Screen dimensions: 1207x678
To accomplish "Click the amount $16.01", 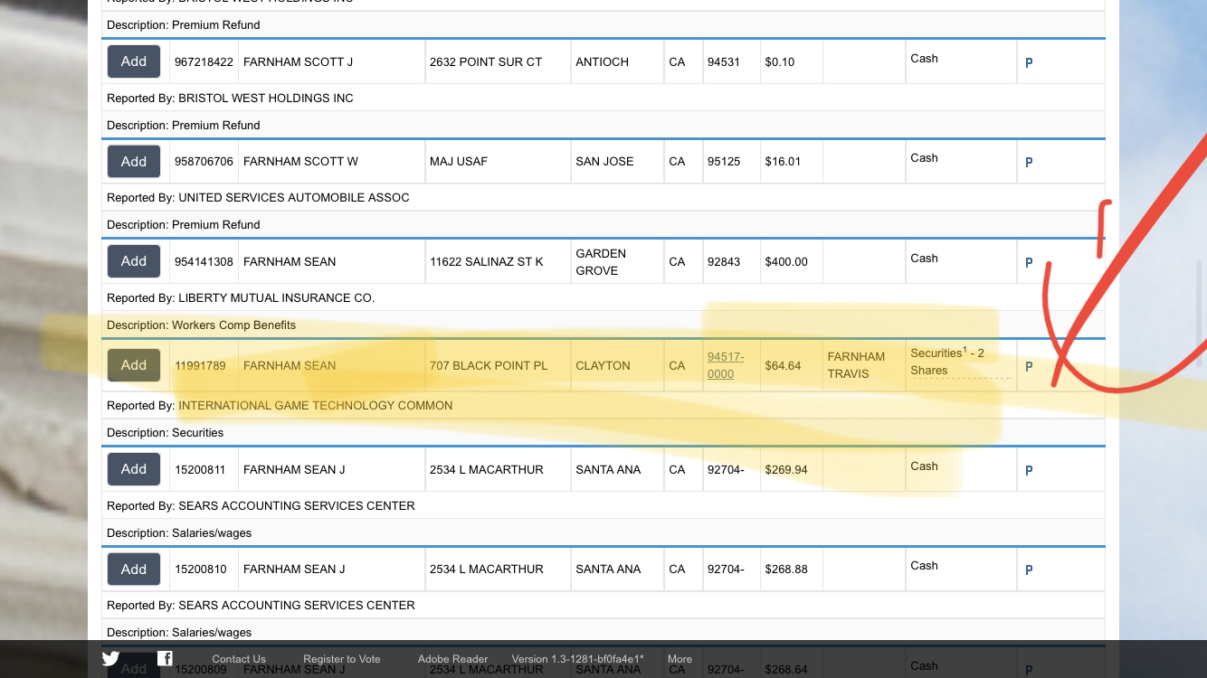I will [x=783, y=161].
